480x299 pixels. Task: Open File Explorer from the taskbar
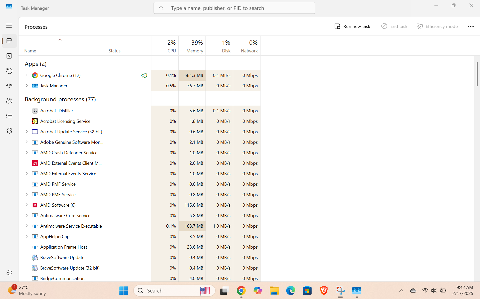pos(274,291)
